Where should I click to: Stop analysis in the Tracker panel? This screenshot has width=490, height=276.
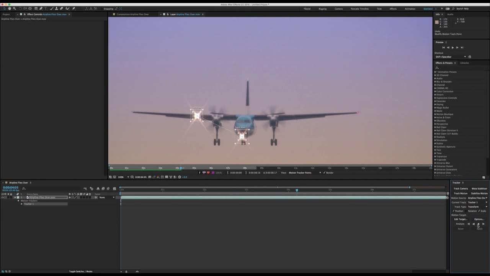(478, 224)
